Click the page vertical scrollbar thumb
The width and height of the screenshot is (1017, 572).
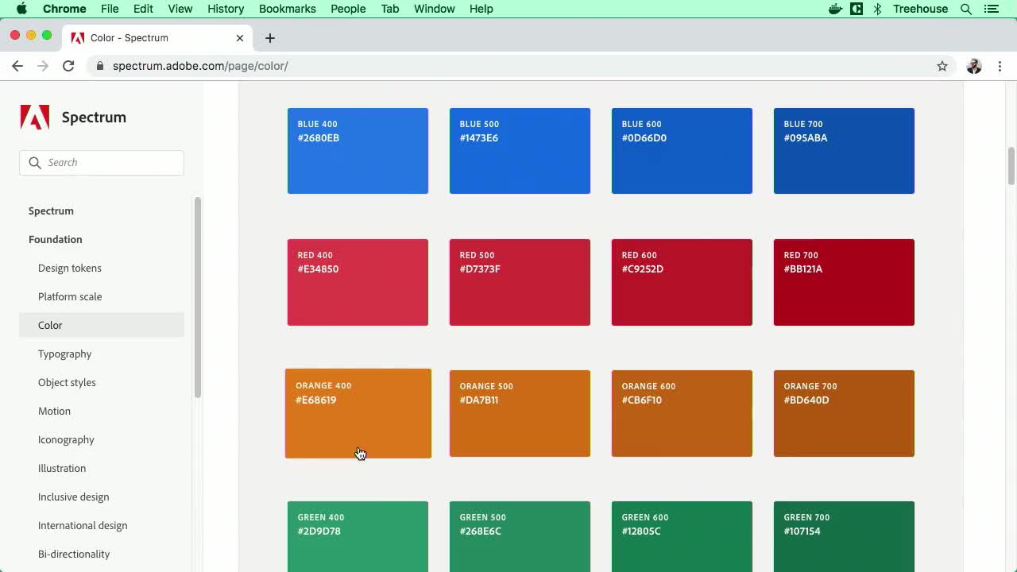point(1011,166)
